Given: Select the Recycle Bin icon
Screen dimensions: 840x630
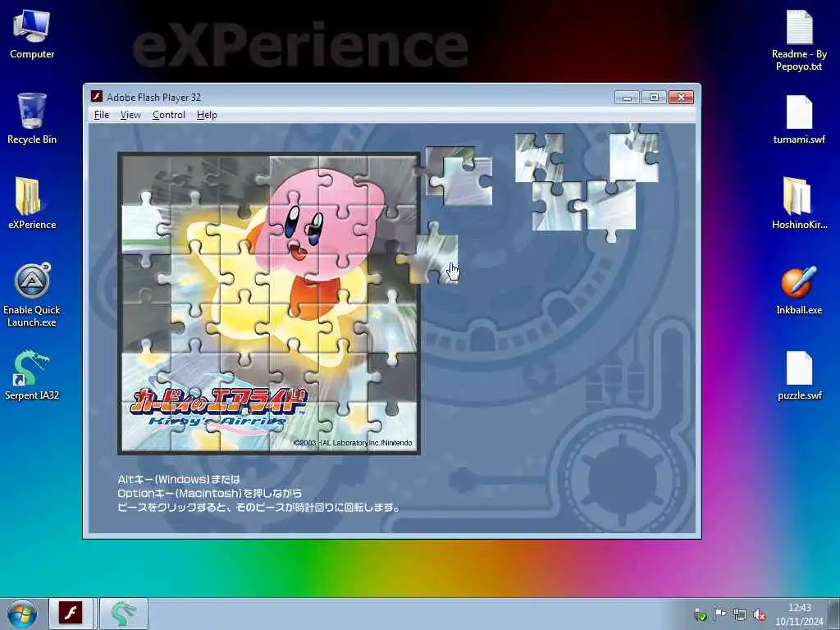Looking at the screenshot, I should click(32, 119).
